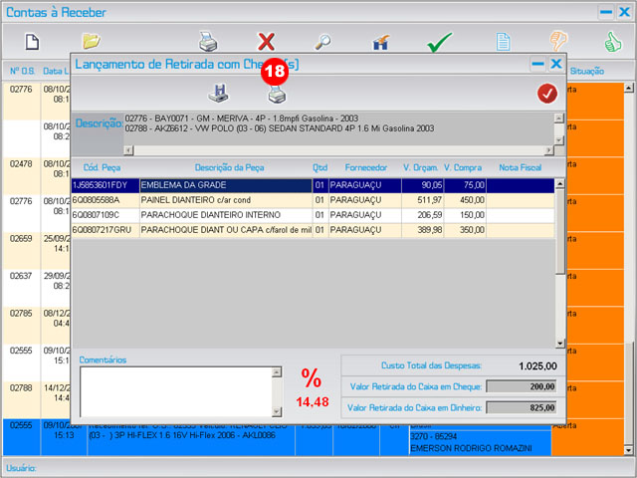637x478 pixels.
Task: Click the Qtd column header
Action: (319, 167)
